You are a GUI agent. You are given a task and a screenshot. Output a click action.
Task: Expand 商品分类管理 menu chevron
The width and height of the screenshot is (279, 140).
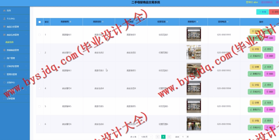[26, 27]
